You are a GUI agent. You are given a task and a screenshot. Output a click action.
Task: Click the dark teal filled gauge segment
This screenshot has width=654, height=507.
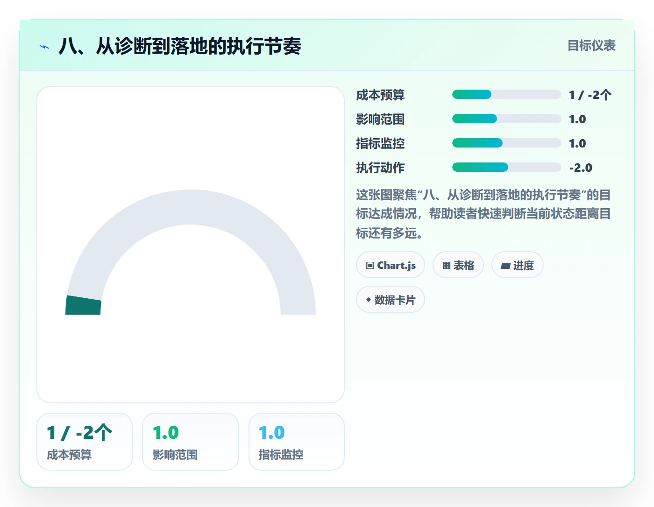(x=84, y=305)
